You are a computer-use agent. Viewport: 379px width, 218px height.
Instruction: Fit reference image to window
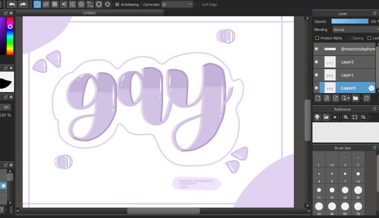point(355,117)
